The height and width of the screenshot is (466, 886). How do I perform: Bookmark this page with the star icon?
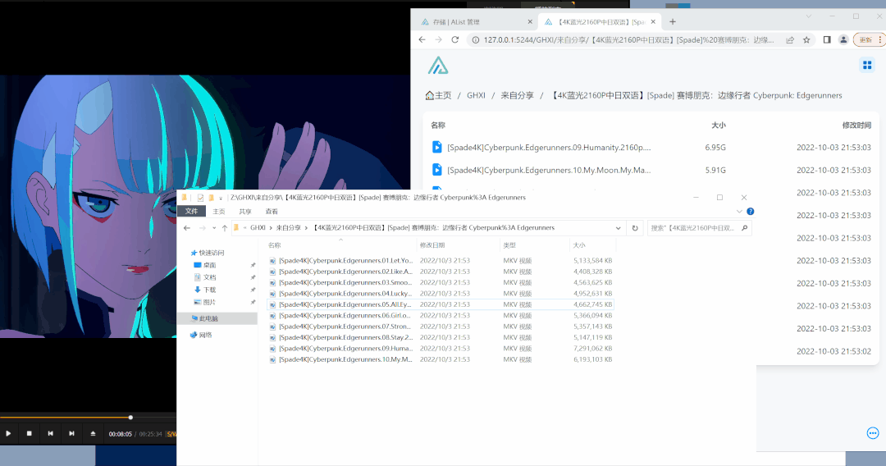coord(806,39)
